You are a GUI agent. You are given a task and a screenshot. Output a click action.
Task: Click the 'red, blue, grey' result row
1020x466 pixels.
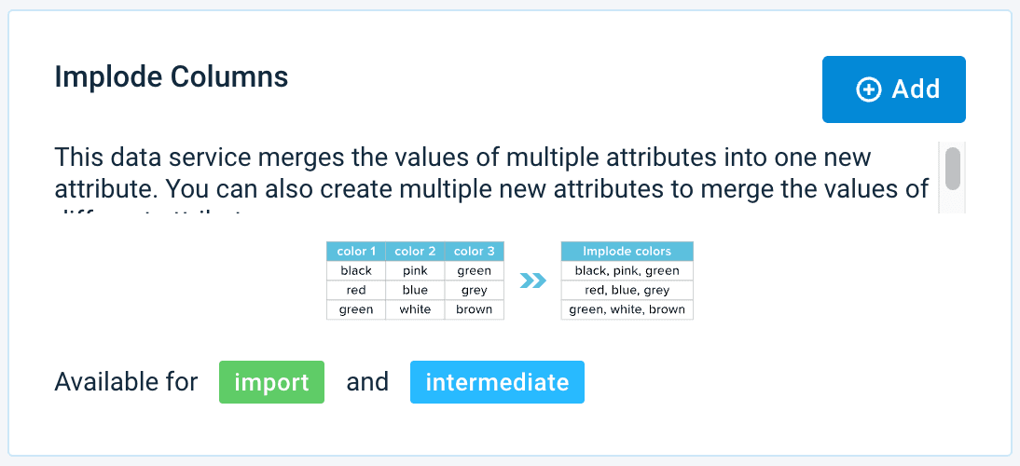[x=627, y=290]
